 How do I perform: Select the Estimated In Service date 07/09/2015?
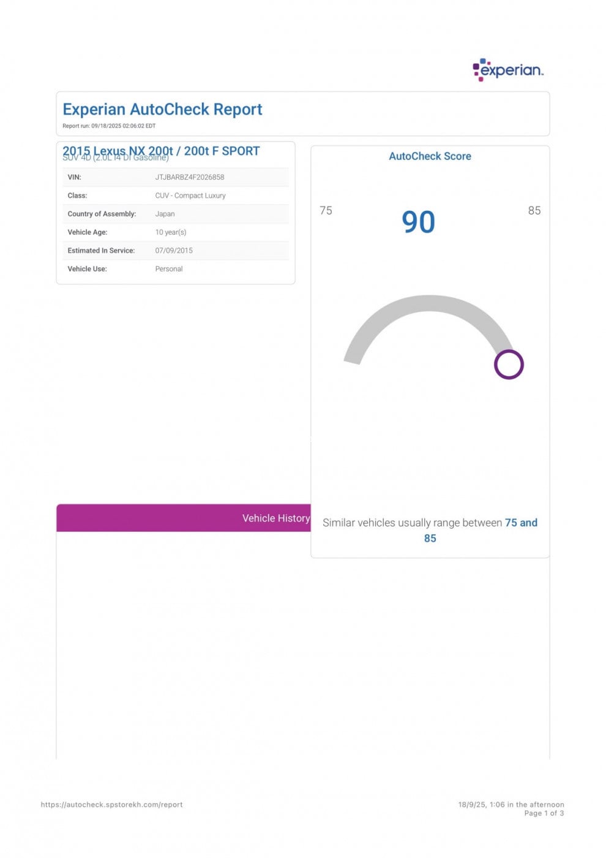pyautogui.click(x=174, y=251)
